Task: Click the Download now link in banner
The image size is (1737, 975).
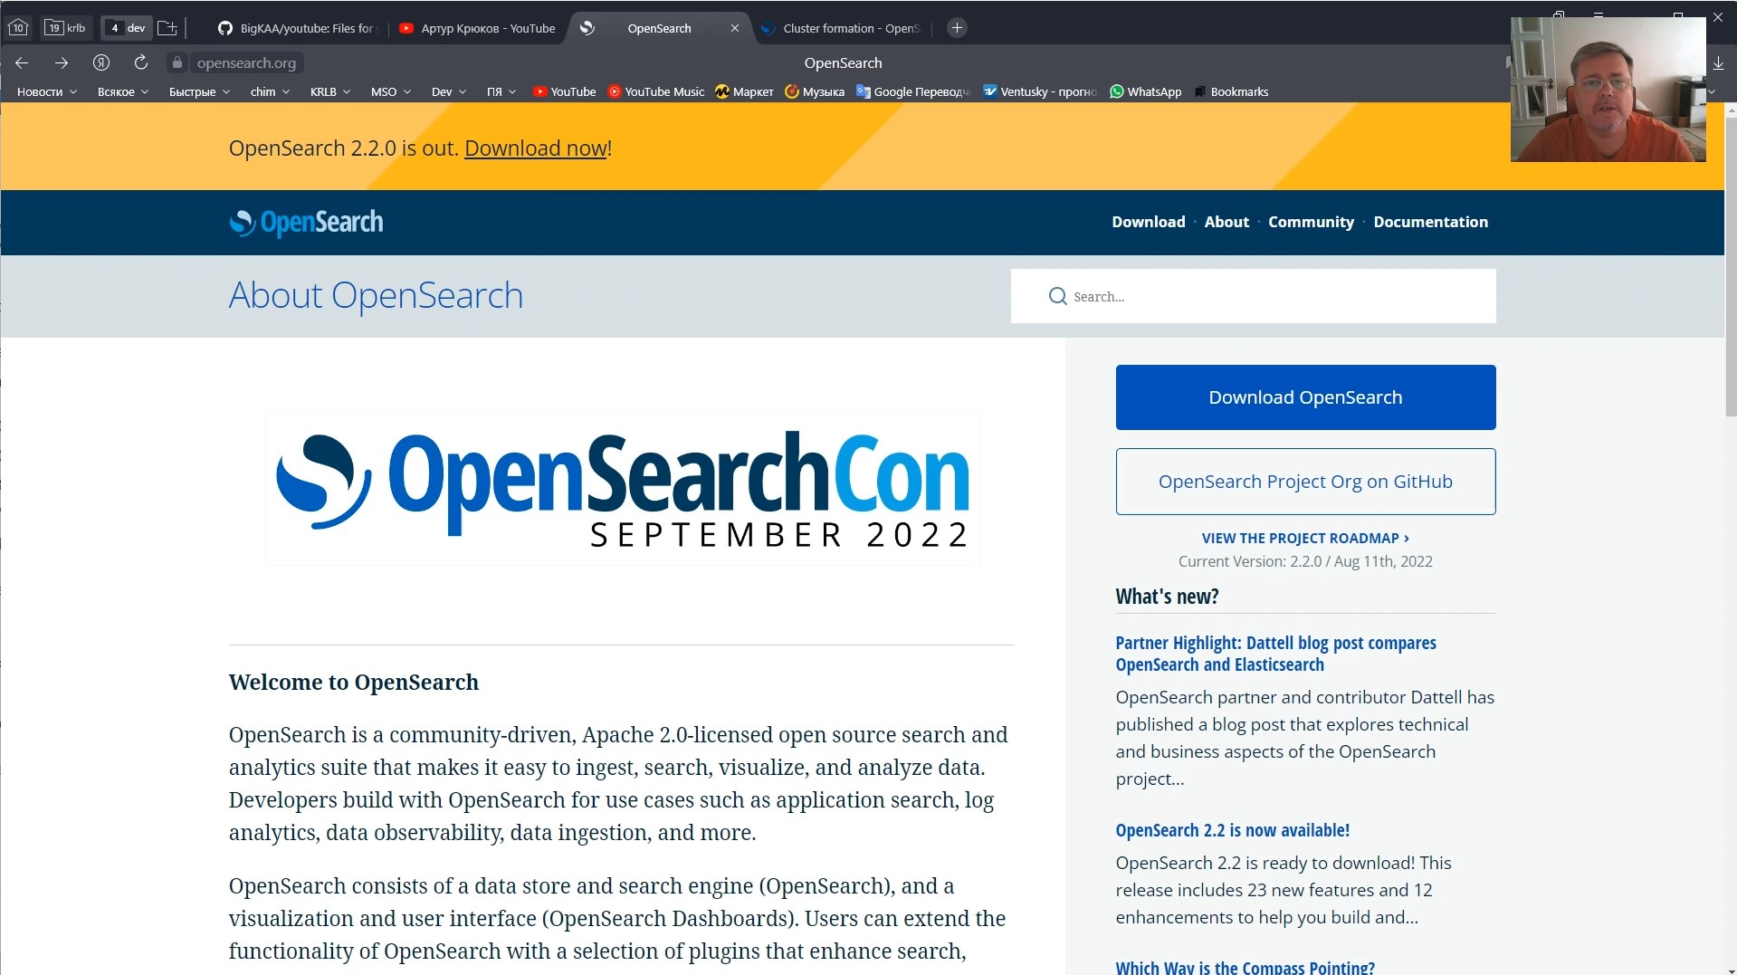Action: pyautogui.click(x=535, y=148)
